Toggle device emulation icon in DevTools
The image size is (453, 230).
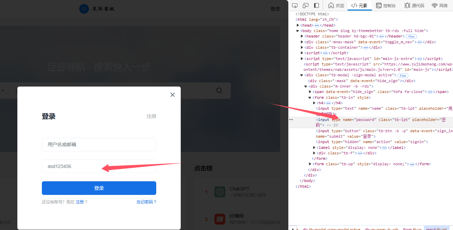pyautogui.click(x=306, y=5)
